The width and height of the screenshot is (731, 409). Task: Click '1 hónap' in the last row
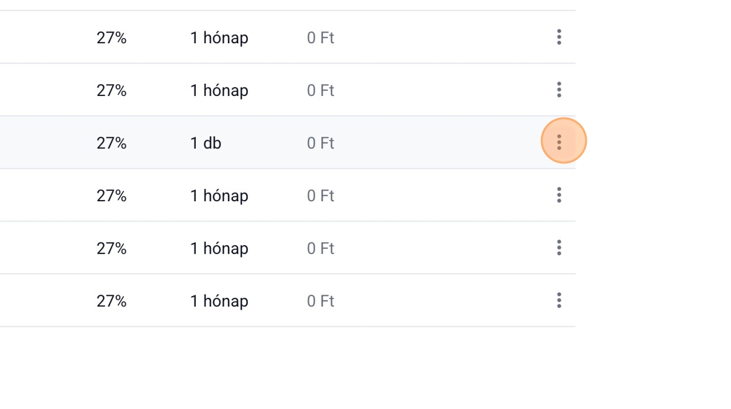(x=219, y=301)
